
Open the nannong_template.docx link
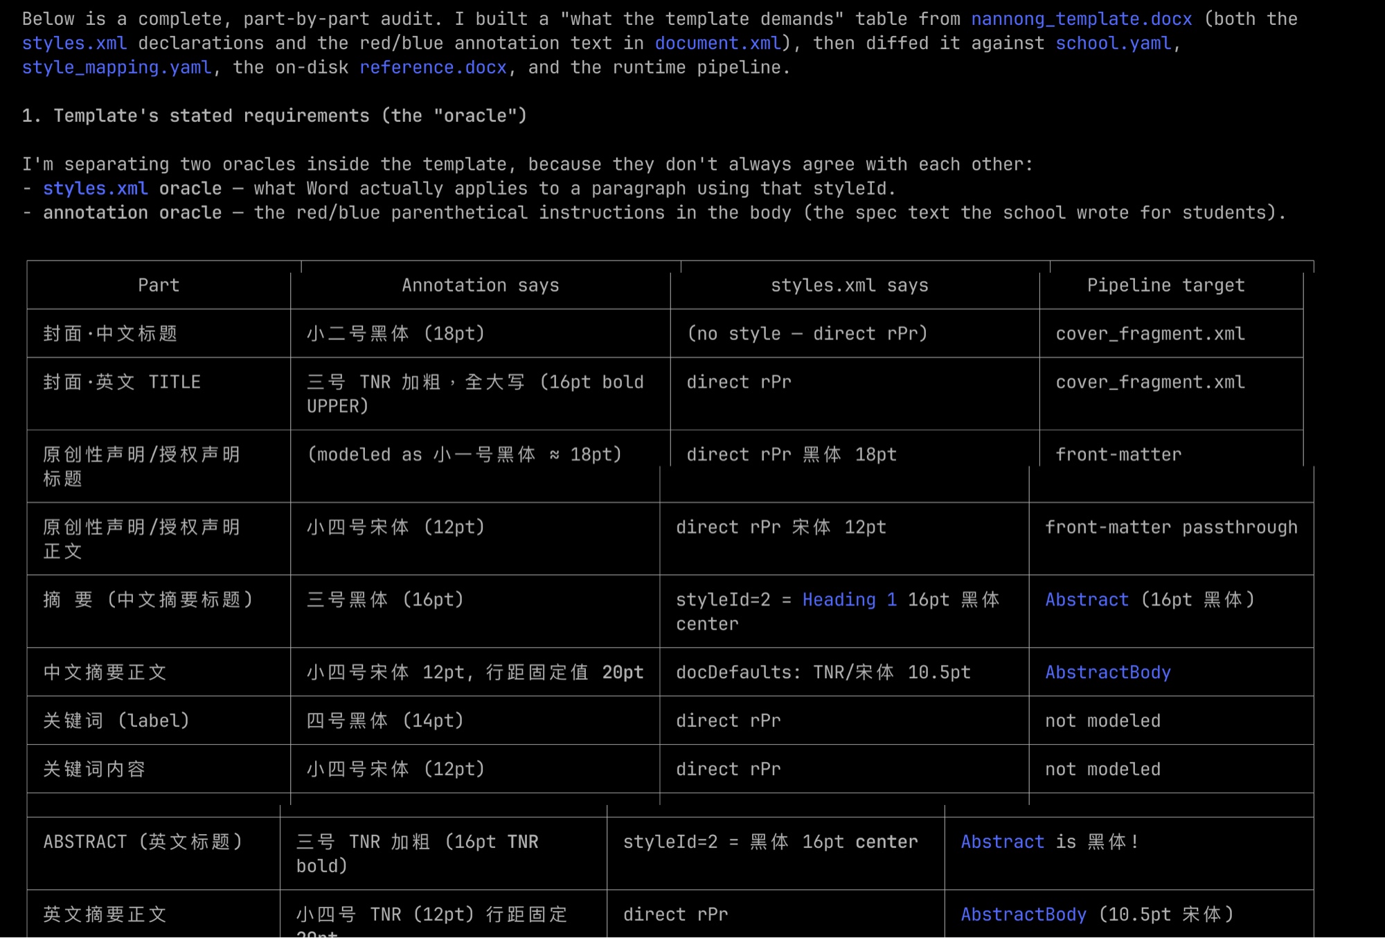(1081, 19)
